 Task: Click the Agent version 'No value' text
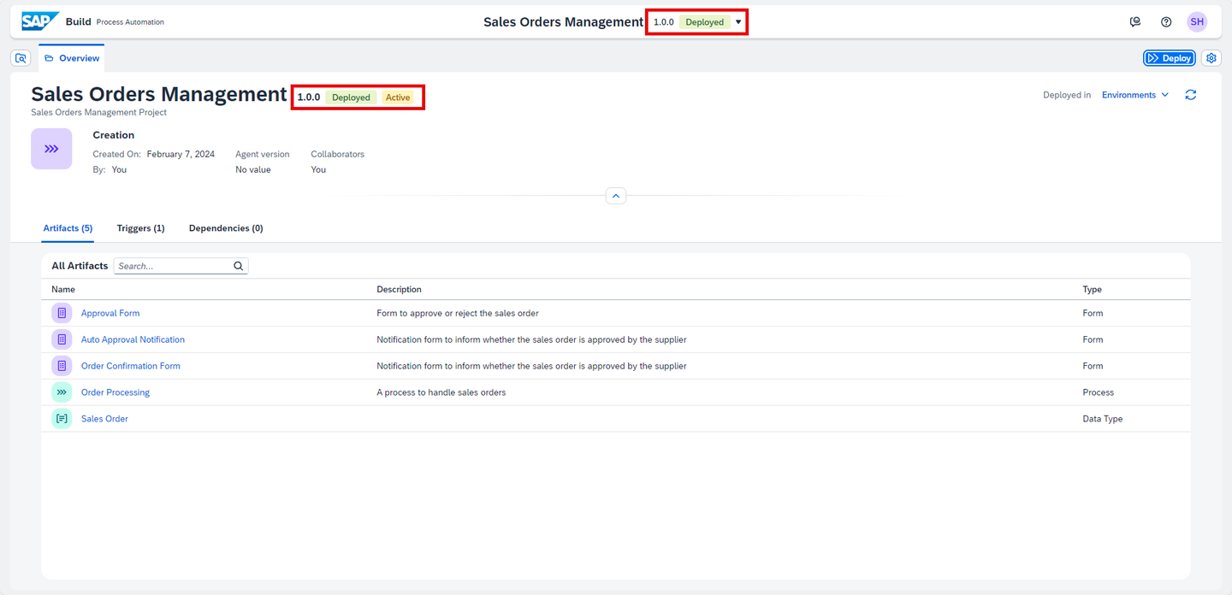tap(253, 169)
